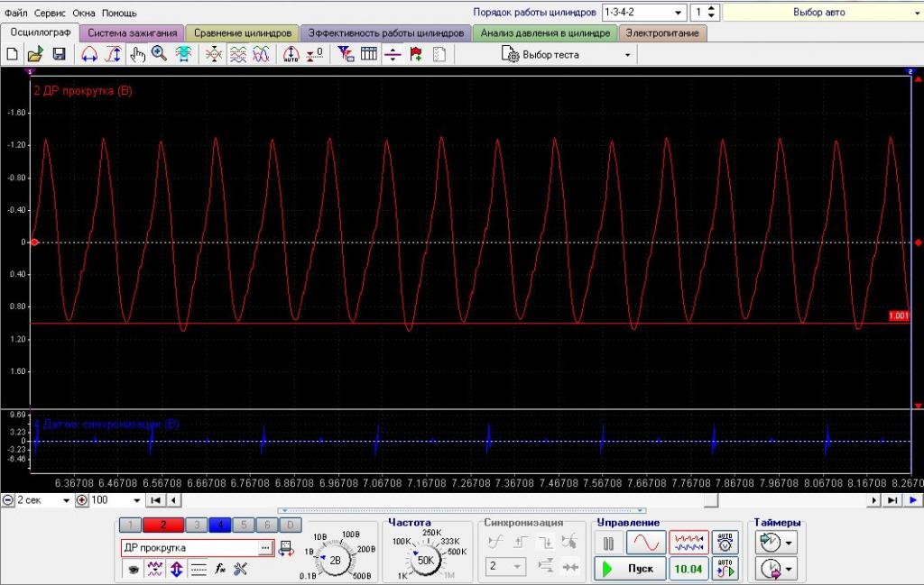
Task: Toggle channel visibility eye icon
Action: (x=134, y=569)
